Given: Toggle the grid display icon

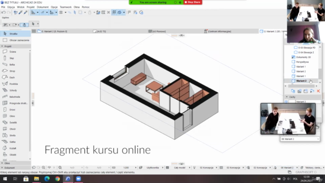Looking at the screenshot, I should tap(61, 12).
